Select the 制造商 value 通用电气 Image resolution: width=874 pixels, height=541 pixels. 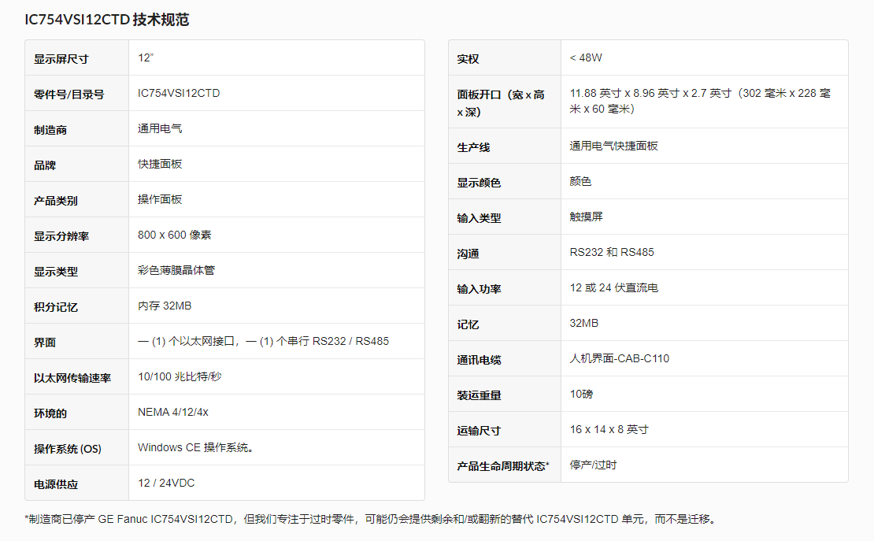(x=157, y=128)
